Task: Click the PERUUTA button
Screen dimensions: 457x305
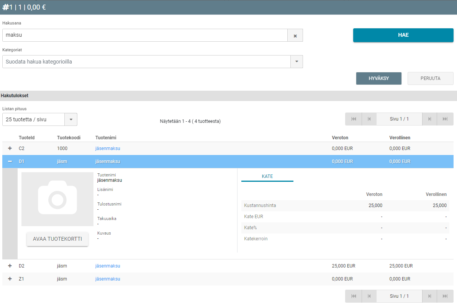Action: (x=430, y=78)
